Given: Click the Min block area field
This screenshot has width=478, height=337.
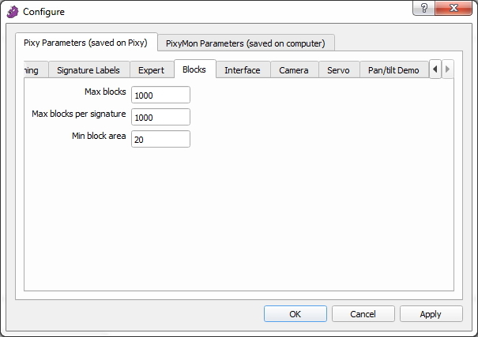Looking at the screenshot, I should pyautogui.click(x=160, y=139).
